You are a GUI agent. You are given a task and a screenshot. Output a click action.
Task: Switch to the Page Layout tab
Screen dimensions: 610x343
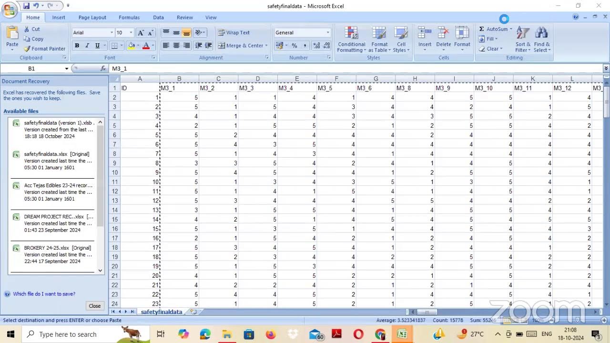[x=92, y=18]
